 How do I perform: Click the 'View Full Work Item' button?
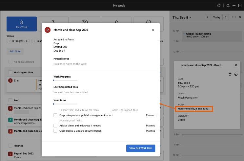tap(141, 148)
